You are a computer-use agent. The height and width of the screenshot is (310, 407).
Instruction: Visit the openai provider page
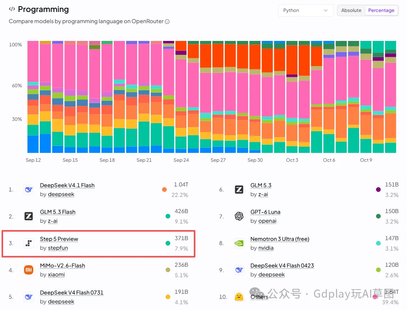pos(267,221)
